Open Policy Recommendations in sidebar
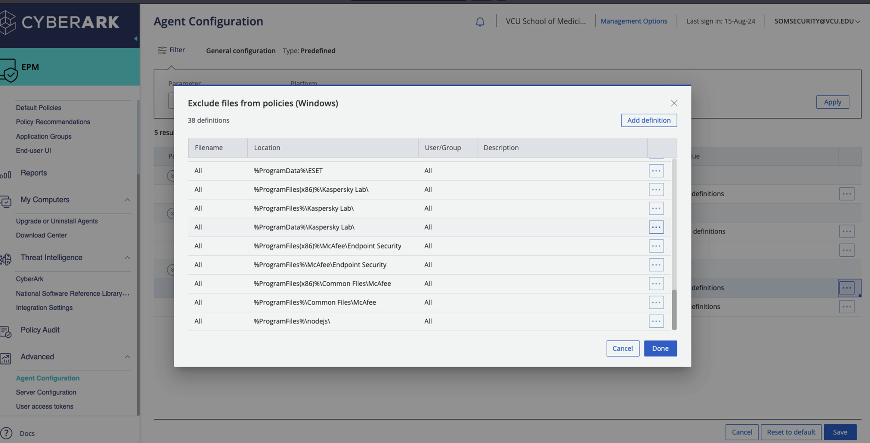The height and width of the screenshot is (443, 870). click(x=53, y=122)
